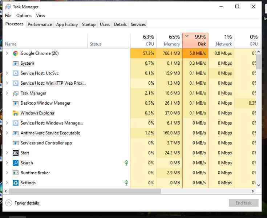Click the Task Manager process row icon

click(x=16, y=93)
